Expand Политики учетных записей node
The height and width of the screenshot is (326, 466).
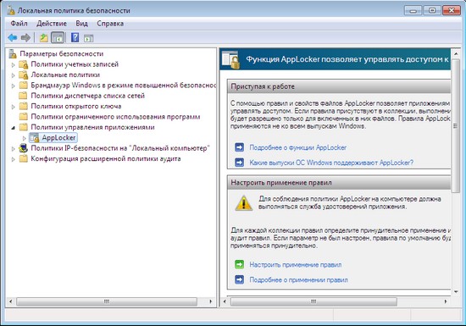pyautogui.click(x=13, y=64)
